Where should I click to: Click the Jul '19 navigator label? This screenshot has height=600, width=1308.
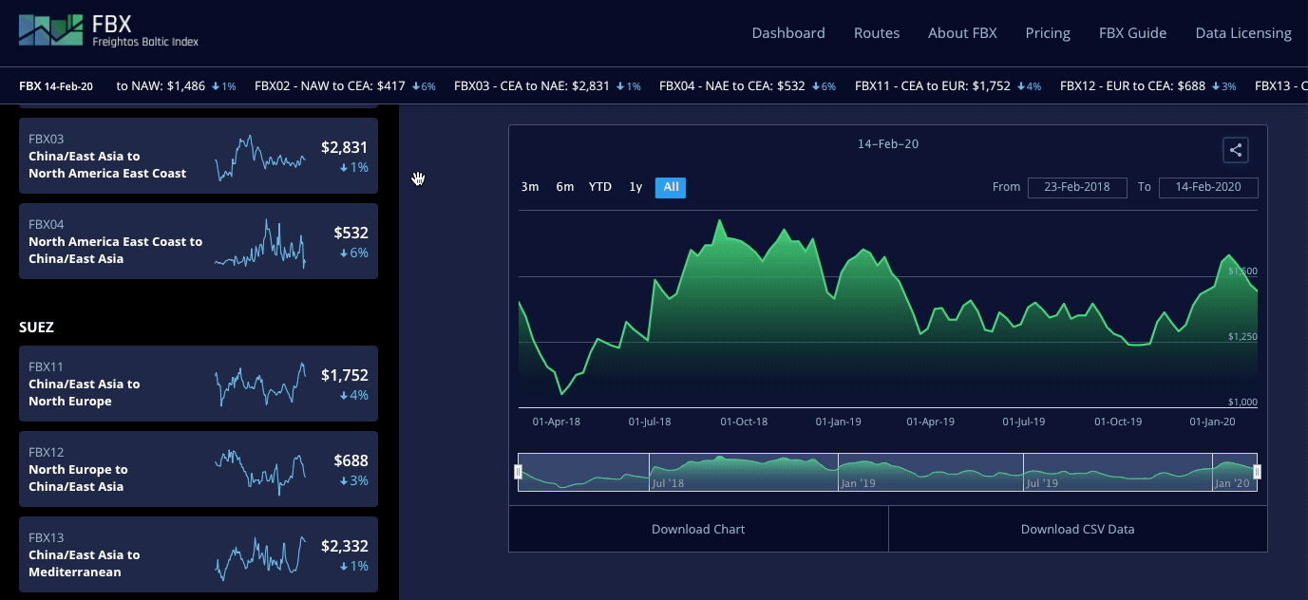[1042, 483]
